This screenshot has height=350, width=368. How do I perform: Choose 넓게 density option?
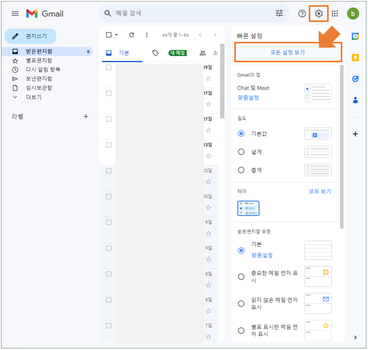241,152
